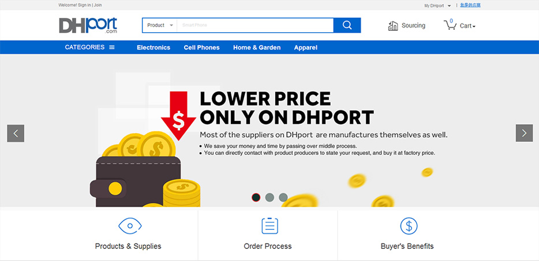Open the CATEGORIES menu
This screenshot has height=261, width=539.
click(x=89, y=47)
